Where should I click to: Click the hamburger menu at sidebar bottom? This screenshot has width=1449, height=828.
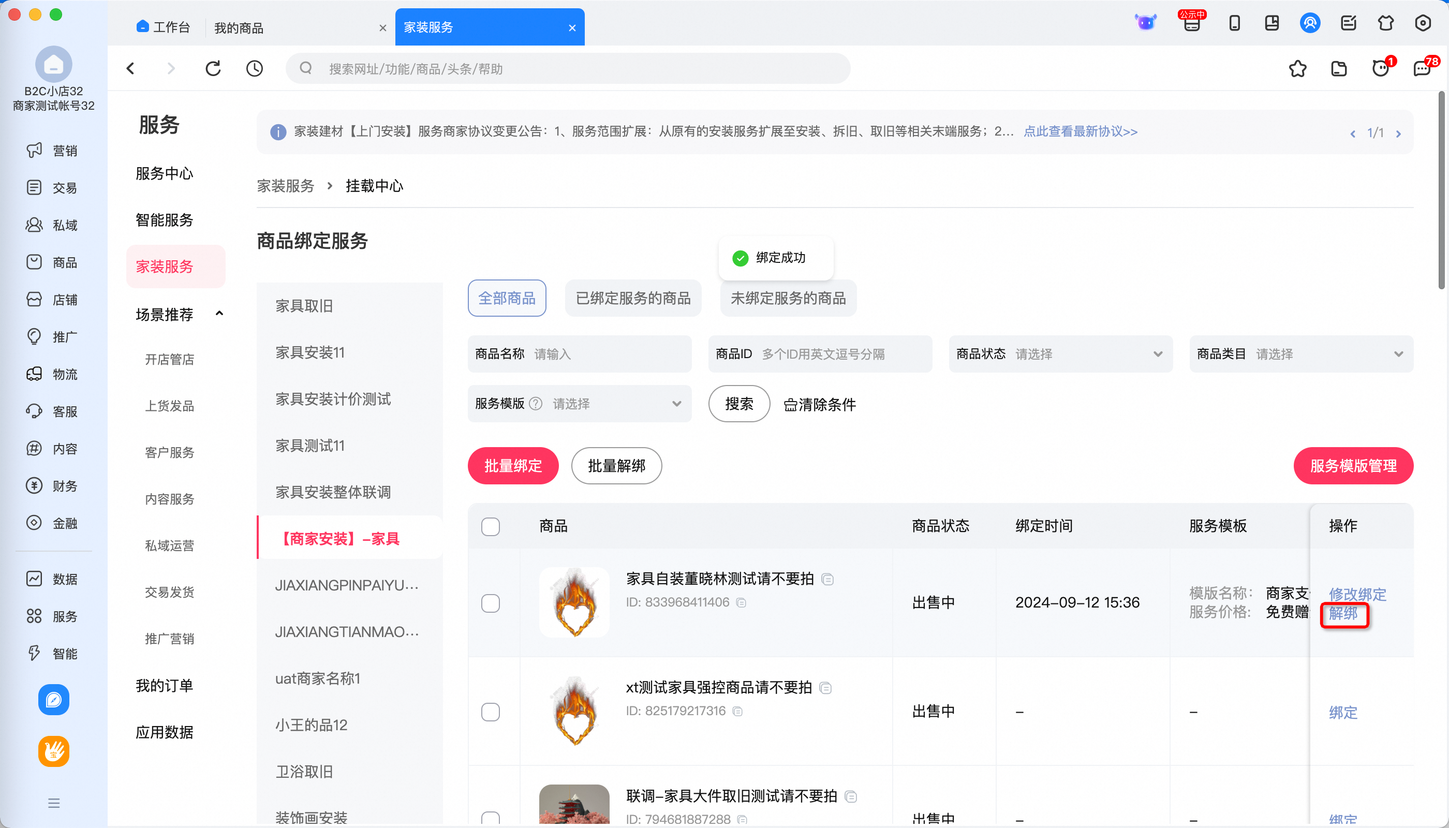click(x=53, y=803)
